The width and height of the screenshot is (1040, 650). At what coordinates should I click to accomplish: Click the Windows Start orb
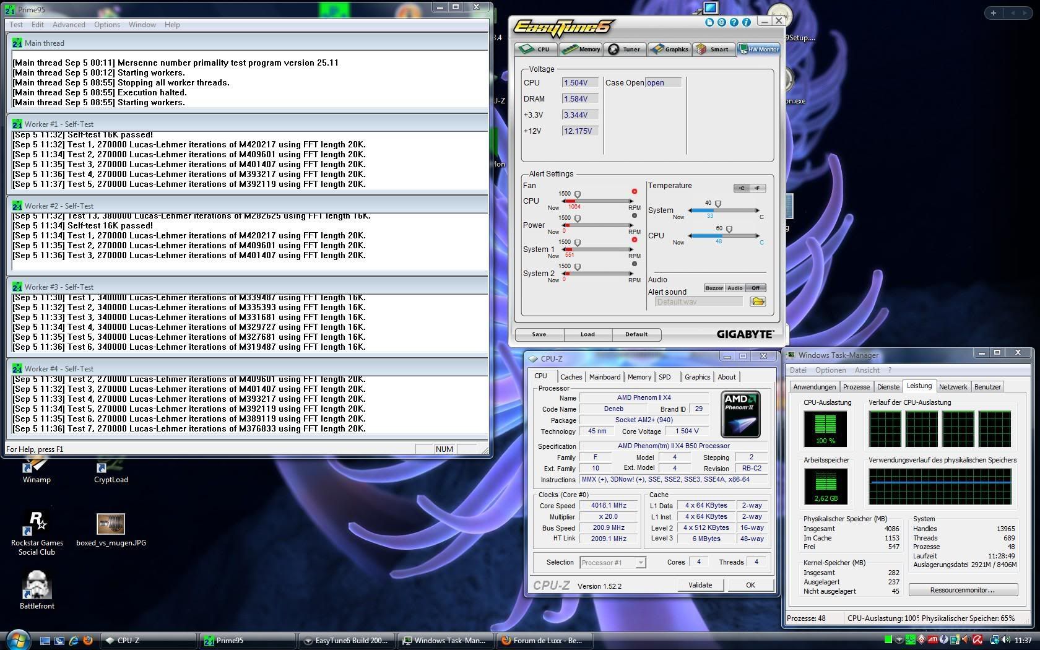tap(17, 639)
